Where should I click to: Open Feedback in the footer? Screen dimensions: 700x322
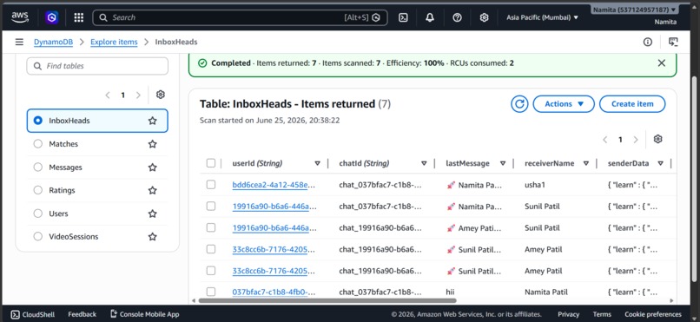(x=83, y=314)
